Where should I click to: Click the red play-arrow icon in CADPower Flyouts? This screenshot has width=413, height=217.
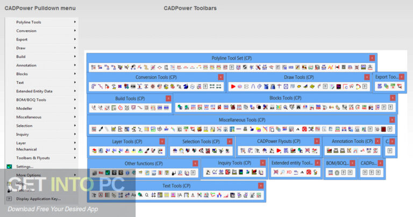(279, 151)
